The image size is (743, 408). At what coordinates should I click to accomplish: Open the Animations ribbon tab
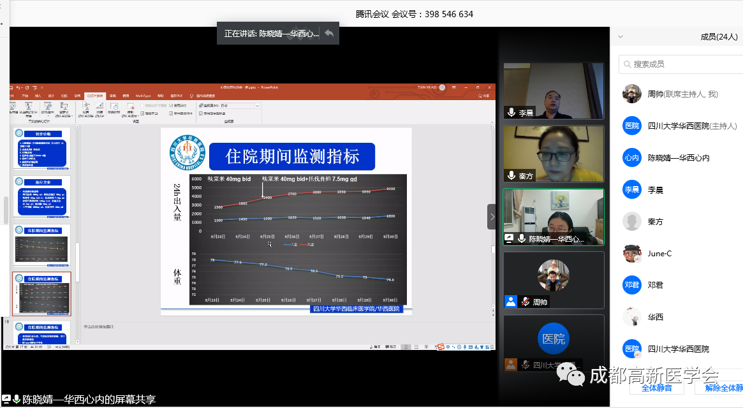point(77,96)
